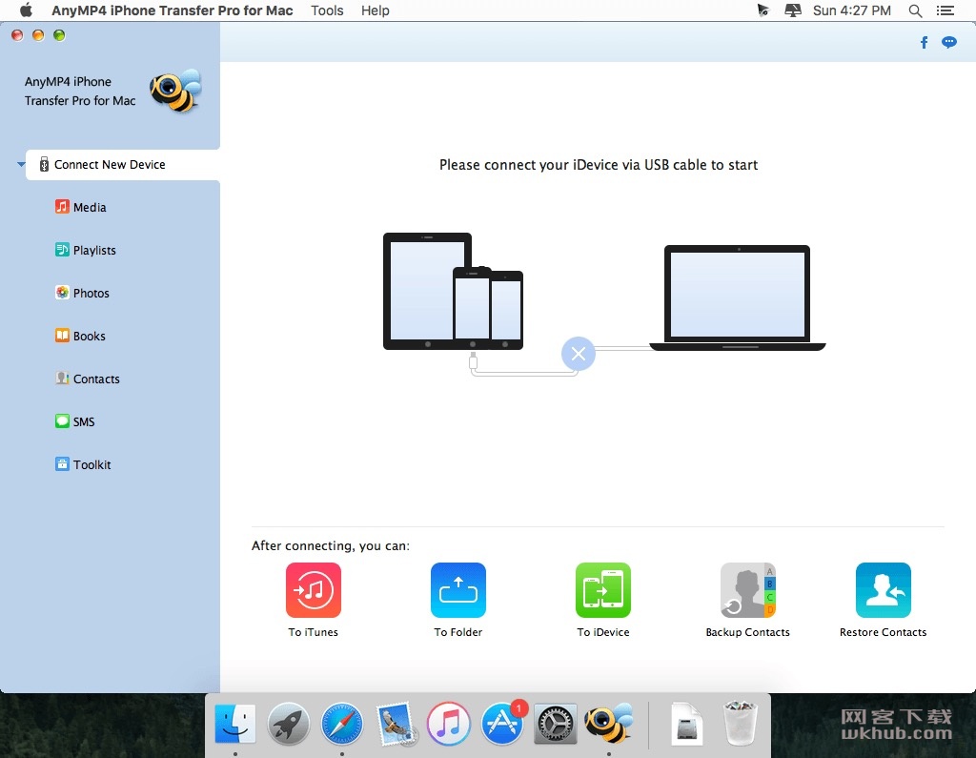This screenshot has height=758, width=976.
Task: Click the 'Restore Contacts' label
Action: (x=883, y=632)
